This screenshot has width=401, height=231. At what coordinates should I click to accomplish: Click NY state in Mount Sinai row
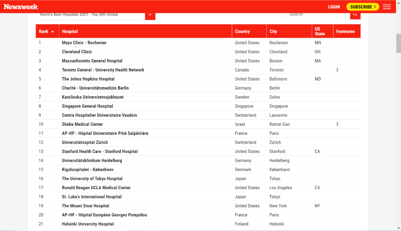[x=317, y=206]
